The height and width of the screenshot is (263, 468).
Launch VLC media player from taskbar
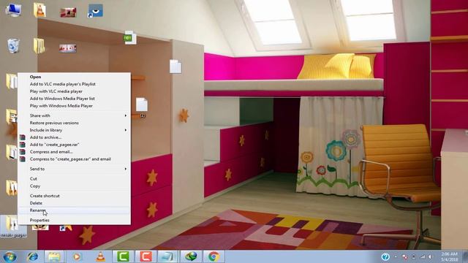[x=101, y=256]
